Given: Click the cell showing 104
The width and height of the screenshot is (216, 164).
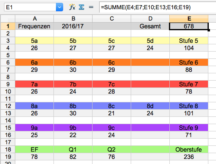Looking at the screenshot, I should pos(189,48).
